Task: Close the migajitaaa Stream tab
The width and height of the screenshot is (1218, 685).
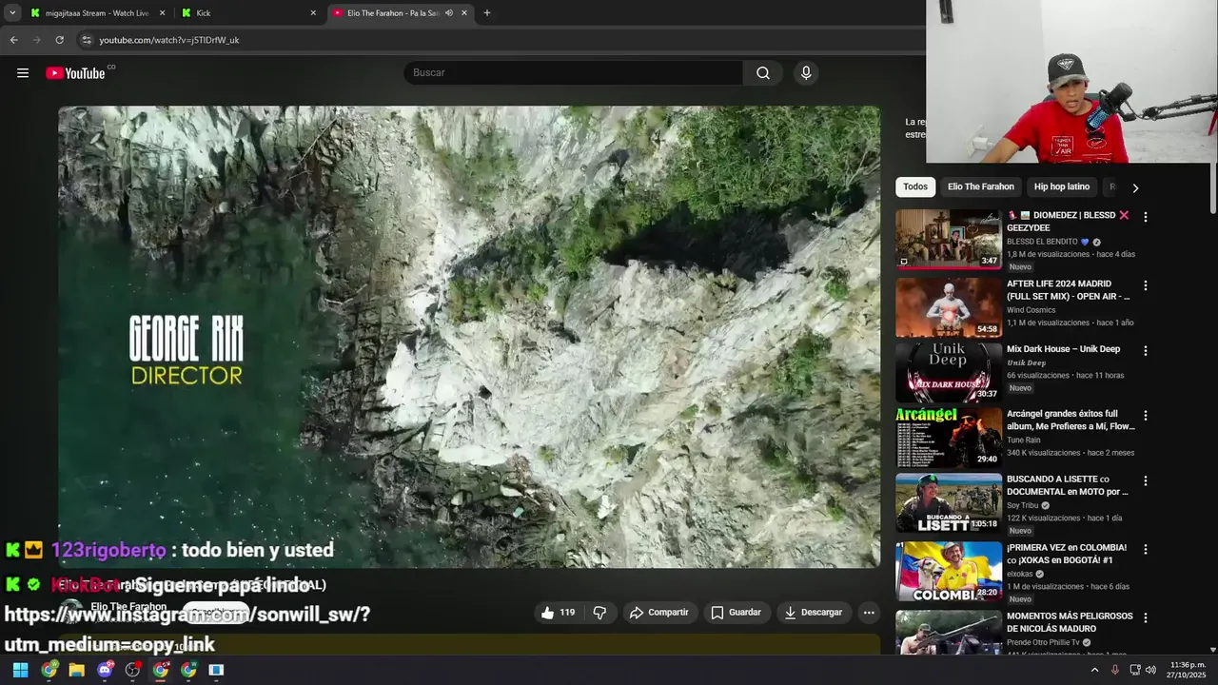Action: pyautogui.click(x=162, y=13)
